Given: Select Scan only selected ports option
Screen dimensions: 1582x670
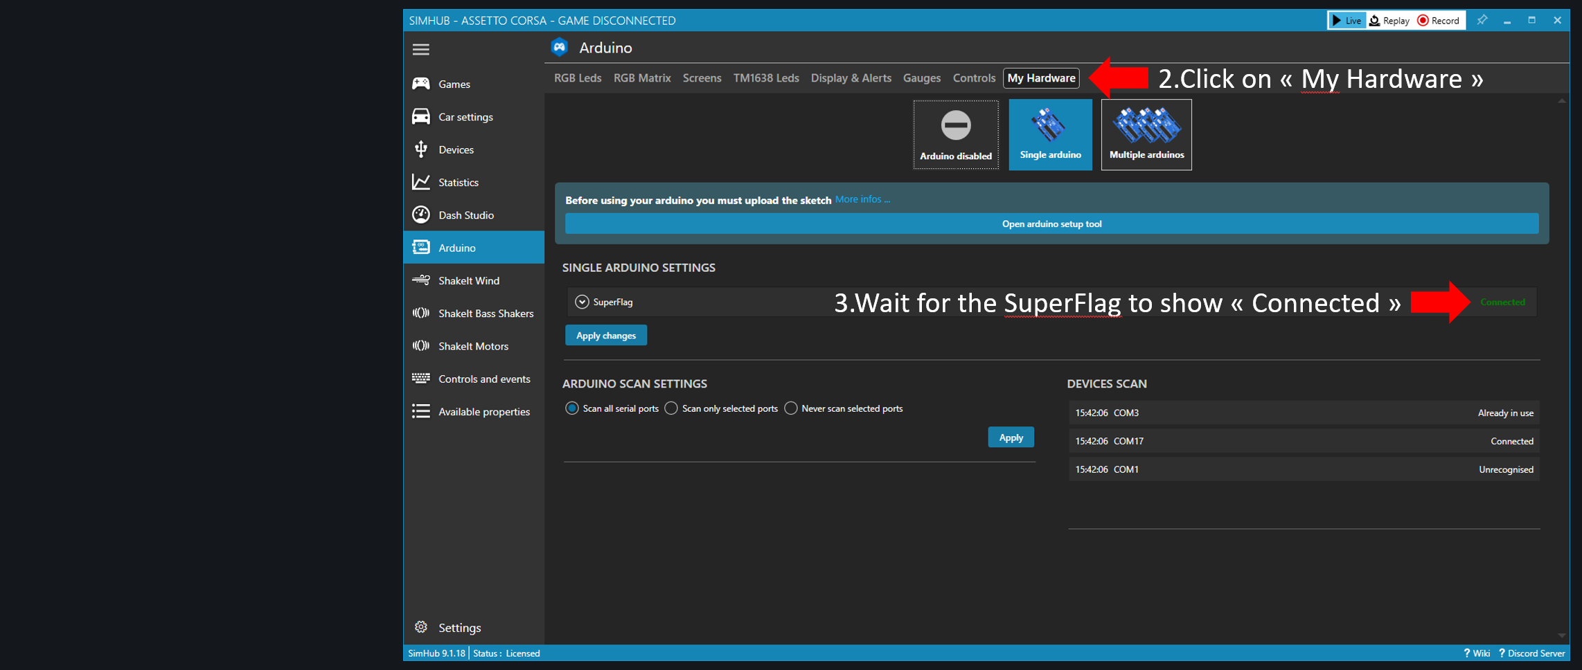Looking at the screenshot, I should [x=671, y=408].
